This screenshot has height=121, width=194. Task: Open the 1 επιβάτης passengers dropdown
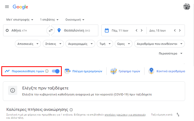point(49,20)
